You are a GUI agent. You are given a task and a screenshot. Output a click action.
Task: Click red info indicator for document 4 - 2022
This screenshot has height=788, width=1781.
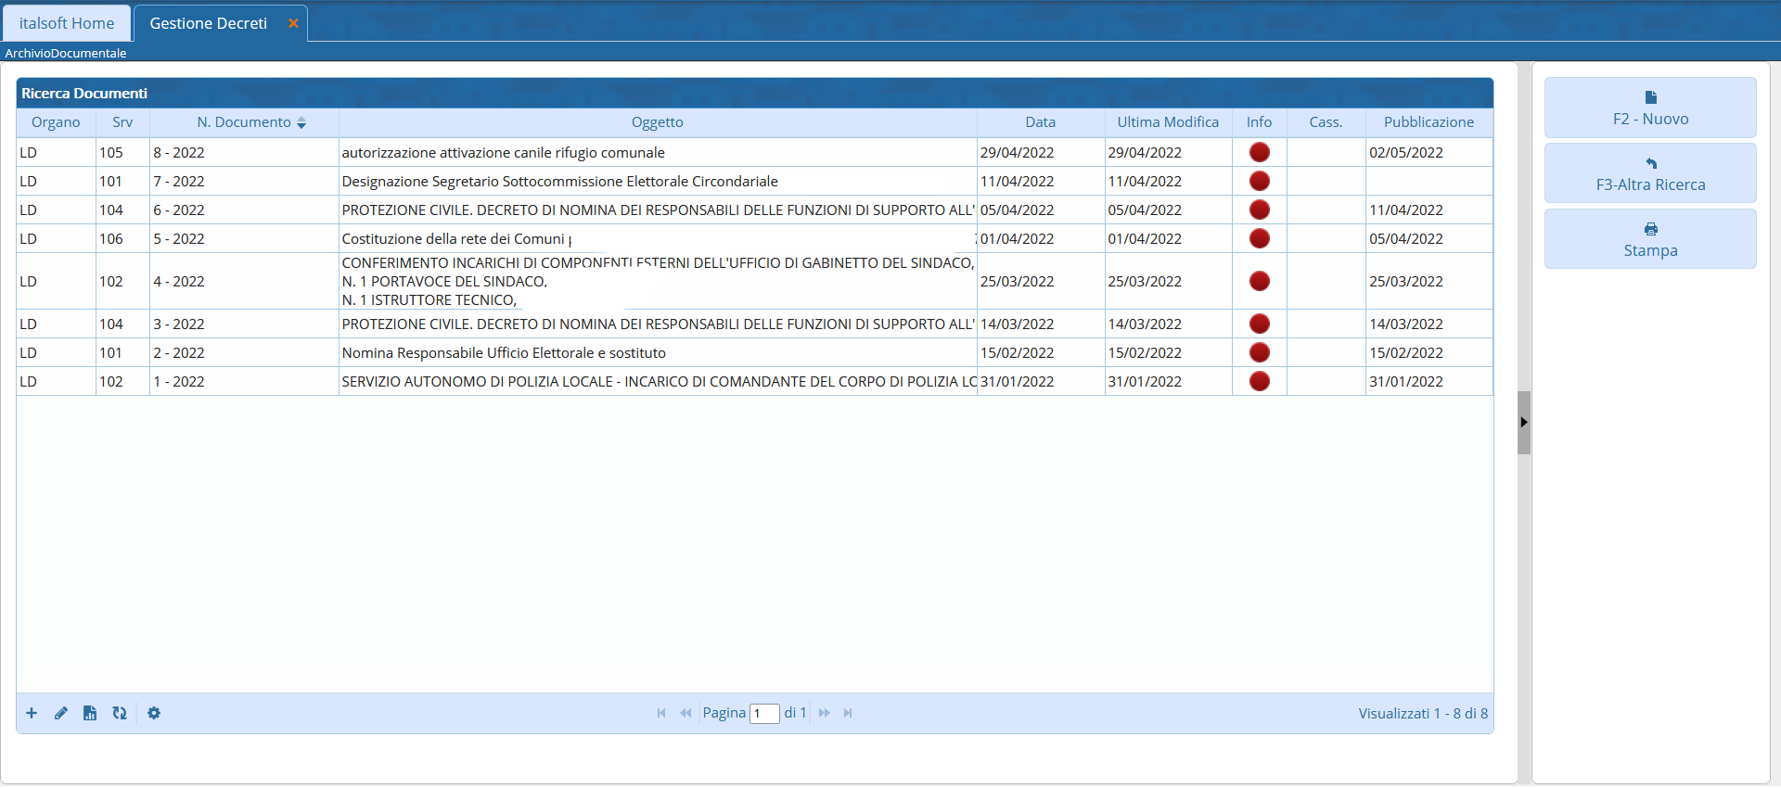tap(1259, 281)
